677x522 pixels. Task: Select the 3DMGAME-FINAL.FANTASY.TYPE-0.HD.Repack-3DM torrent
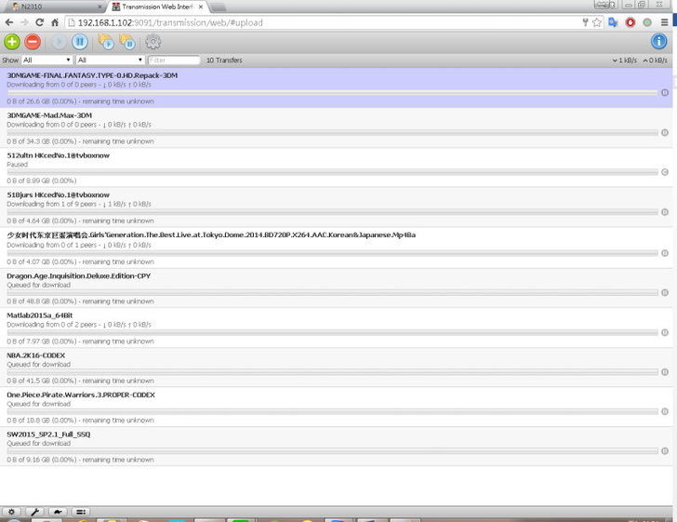336,87
